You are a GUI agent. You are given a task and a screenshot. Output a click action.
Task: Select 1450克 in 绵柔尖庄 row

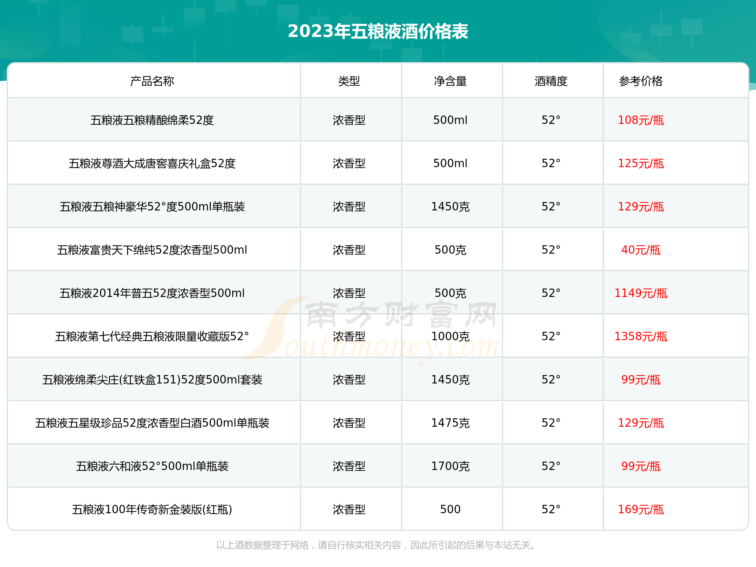point(450,380)
